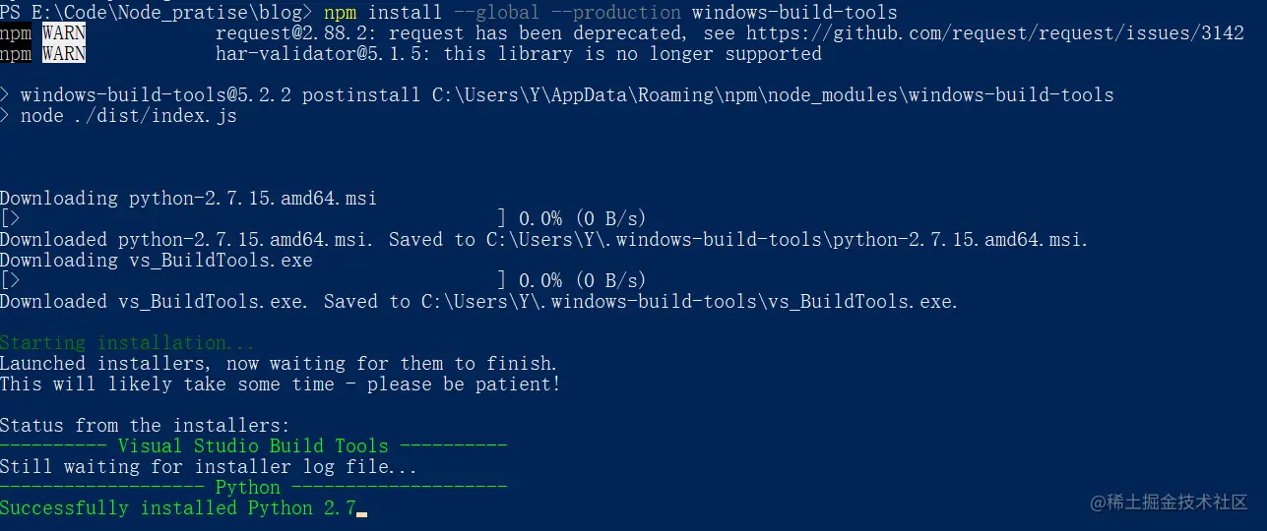Viewport: 1267px width, 531px height.
Task: Click the saved python-2.7.15.amd64.msi file path
Action: click(x=787, y=239)
